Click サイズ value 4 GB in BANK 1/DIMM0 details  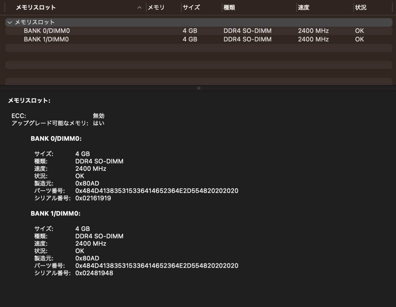tap(82, 229)
